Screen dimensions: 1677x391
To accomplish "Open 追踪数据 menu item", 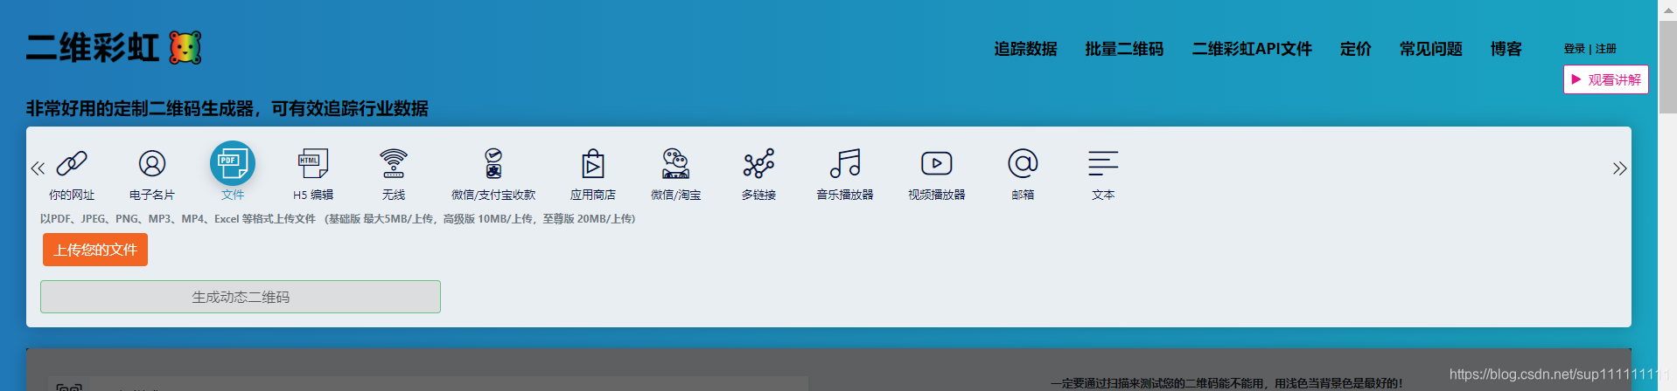I will (1025, 49).
